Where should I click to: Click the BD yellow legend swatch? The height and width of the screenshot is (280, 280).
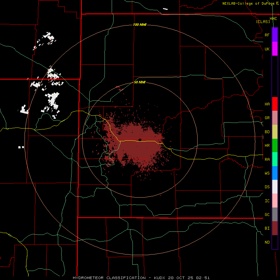tap(275, 132)
